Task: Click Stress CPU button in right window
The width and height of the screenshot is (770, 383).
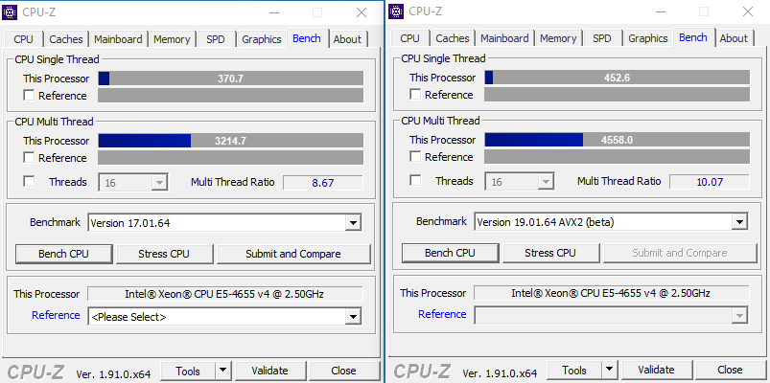Action: pyautogui.click(x=550, y=253)
